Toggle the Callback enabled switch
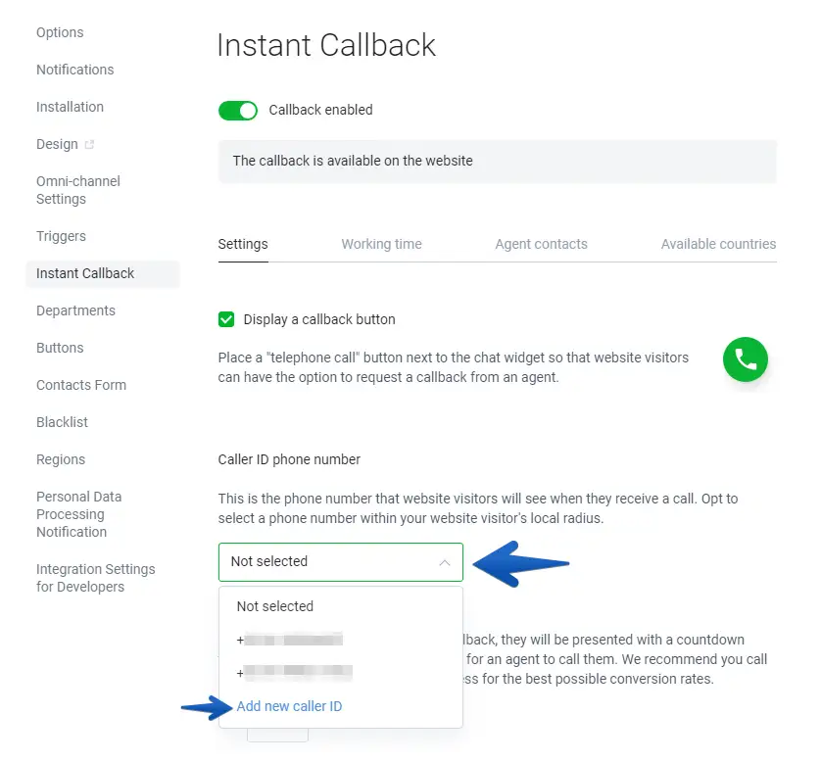 point(237,110)
